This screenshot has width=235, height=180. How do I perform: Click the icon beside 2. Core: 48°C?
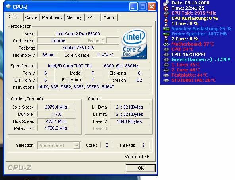[166, 70]
